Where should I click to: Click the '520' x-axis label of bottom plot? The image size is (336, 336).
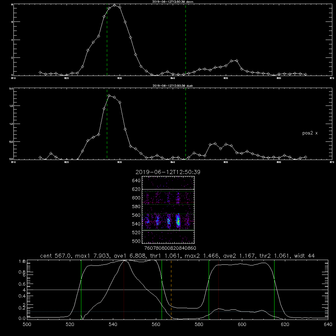[x=70, y=325]
